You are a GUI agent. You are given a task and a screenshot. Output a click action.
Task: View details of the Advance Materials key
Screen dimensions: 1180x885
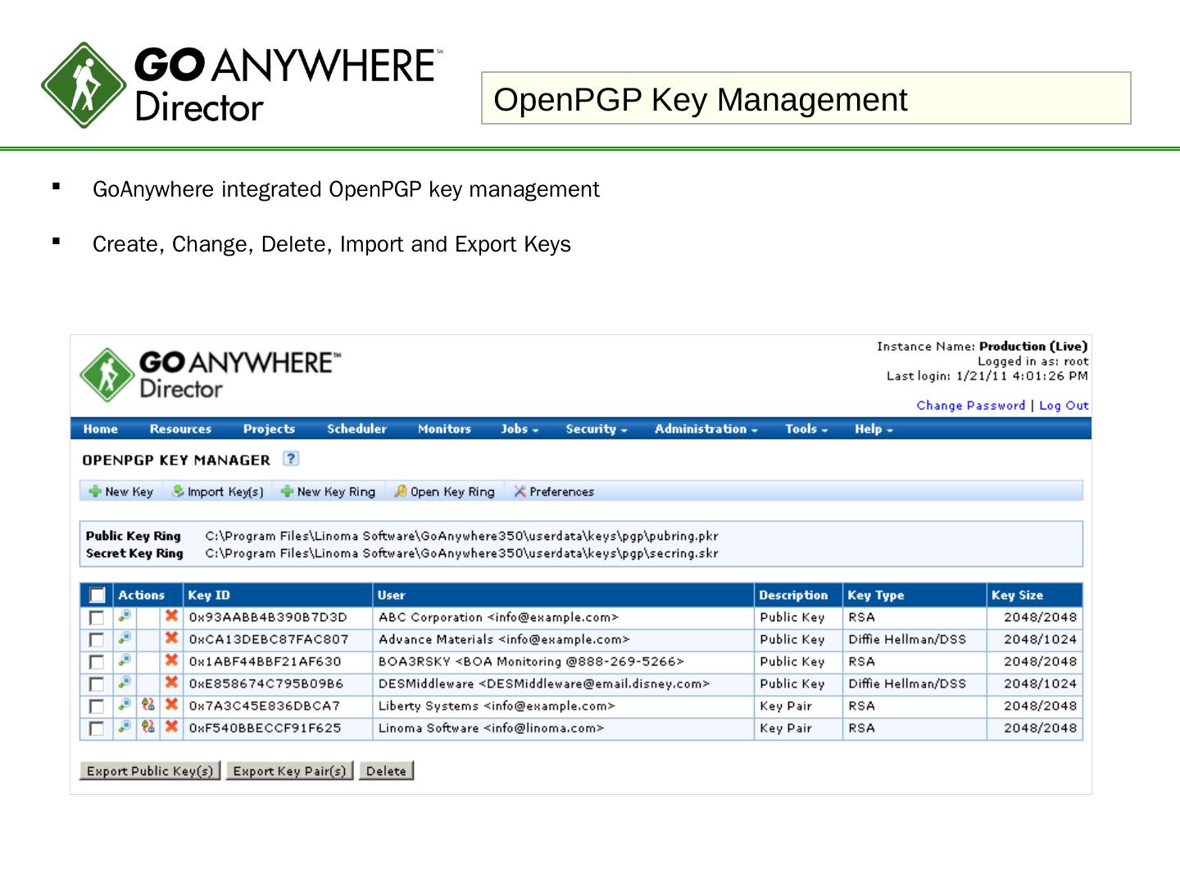click(125, 638)
